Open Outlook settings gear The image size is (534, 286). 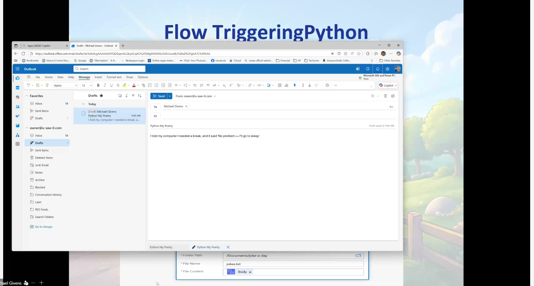click(x=387, y=69)
